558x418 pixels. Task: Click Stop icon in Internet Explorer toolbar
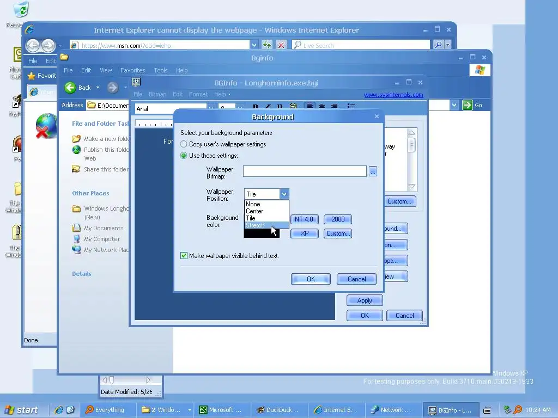pyautogui.click(x=281, y=45)
